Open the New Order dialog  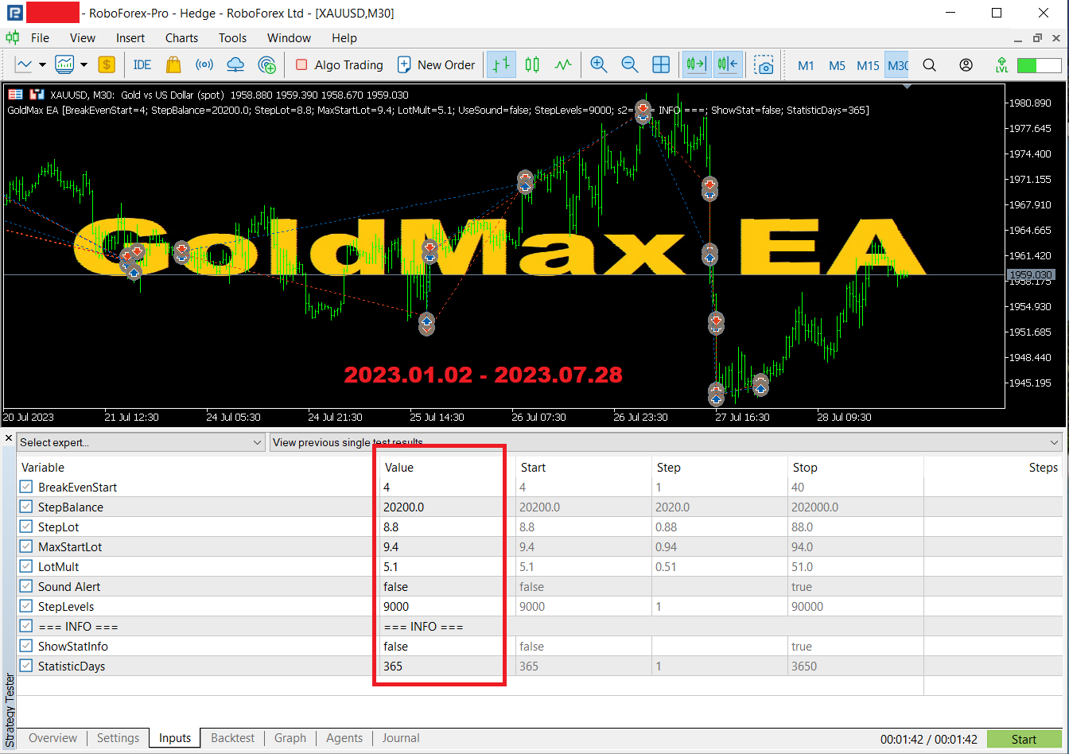pos(436,64)
